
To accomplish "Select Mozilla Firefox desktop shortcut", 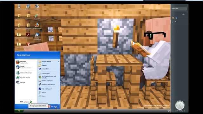I will coord(37,26).
